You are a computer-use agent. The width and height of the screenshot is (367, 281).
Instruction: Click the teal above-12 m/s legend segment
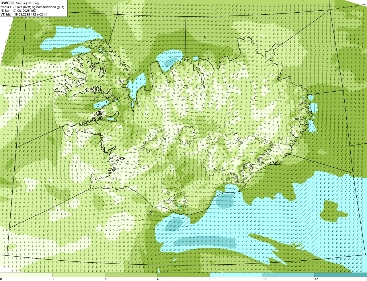[x=341, y=275]
